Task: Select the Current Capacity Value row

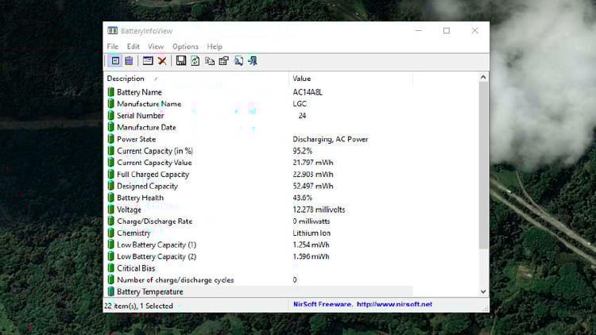Action: pyautogui.click(x=258, y=163)
